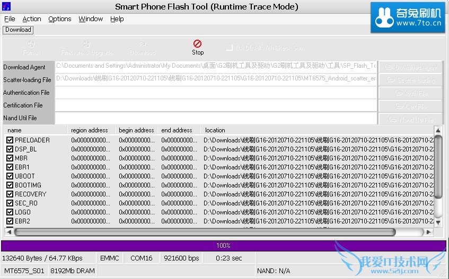The image size is (449, 279).
Task: Click the horizontal scroll left arrow
Action: click(x=9, y=232)
